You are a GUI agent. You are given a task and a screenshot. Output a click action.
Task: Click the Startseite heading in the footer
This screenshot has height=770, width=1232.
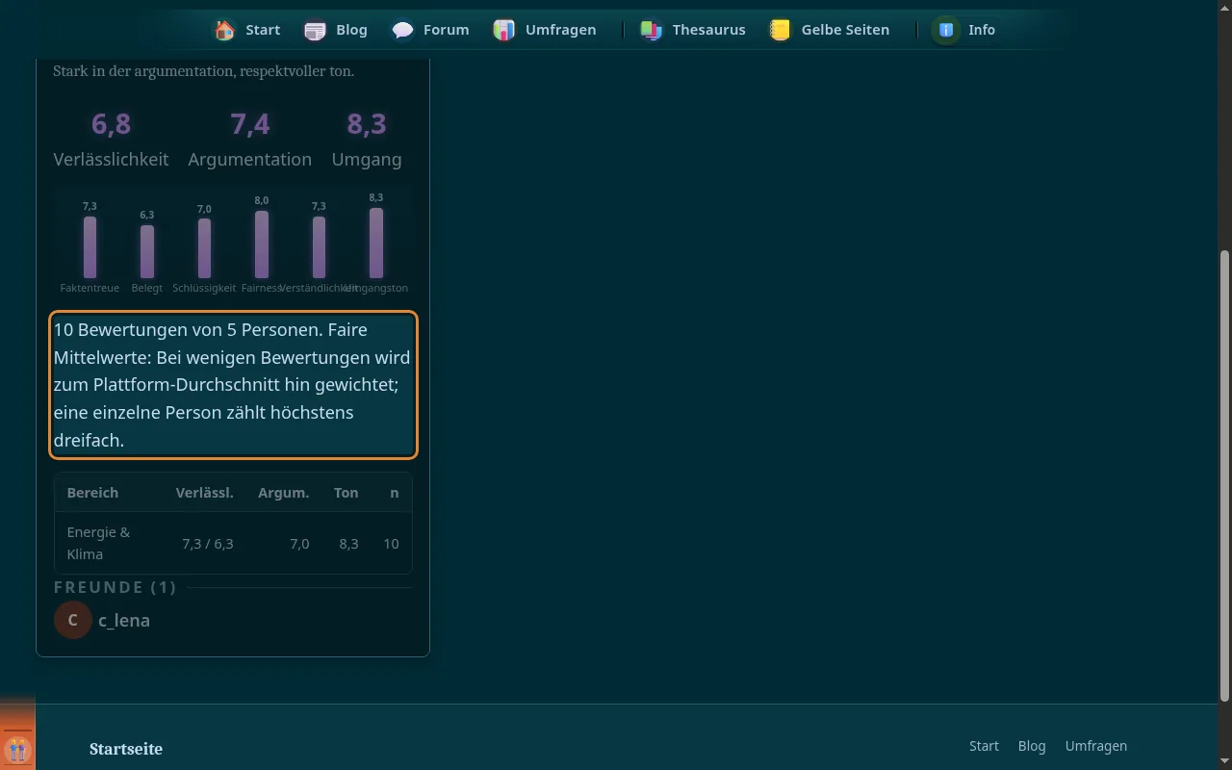pos(126,749)
